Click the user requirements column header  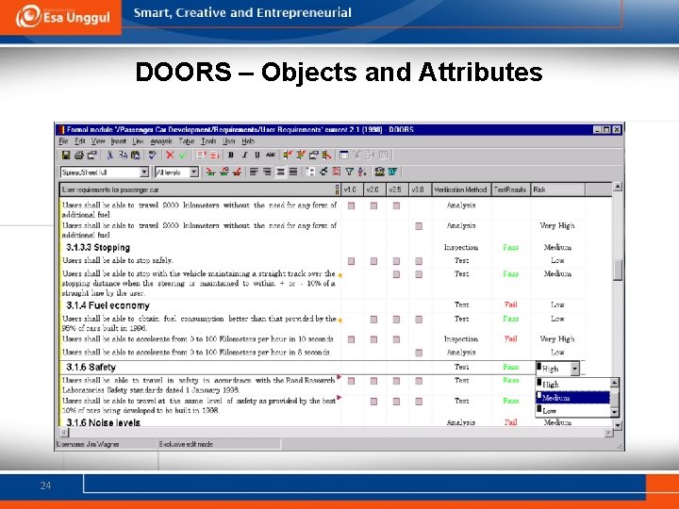200,189
